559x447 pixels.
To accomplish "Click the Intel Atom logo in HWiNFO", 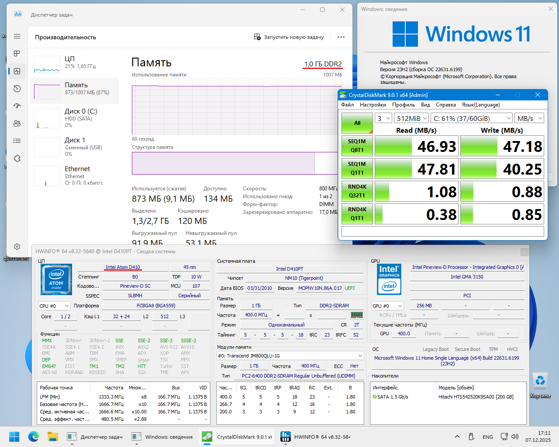I will (x=56, y=279).
